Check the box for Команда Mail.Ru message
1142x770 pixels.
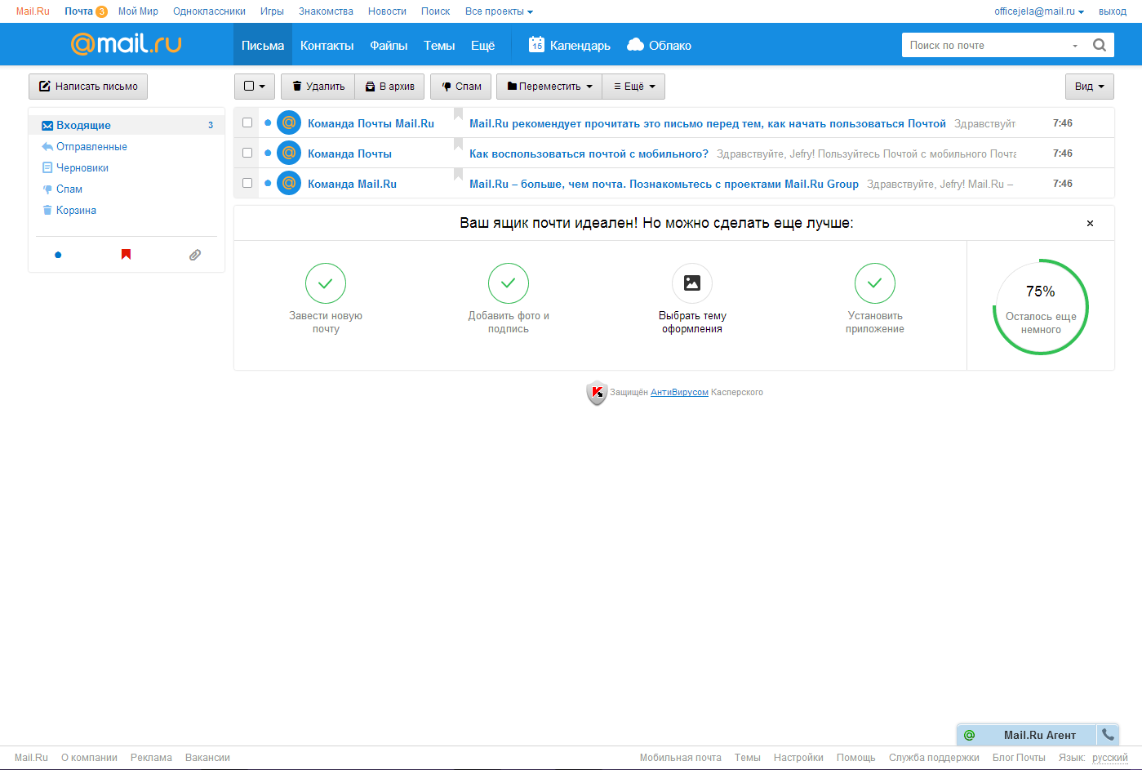pyautogui.click(x=247, y=183)
